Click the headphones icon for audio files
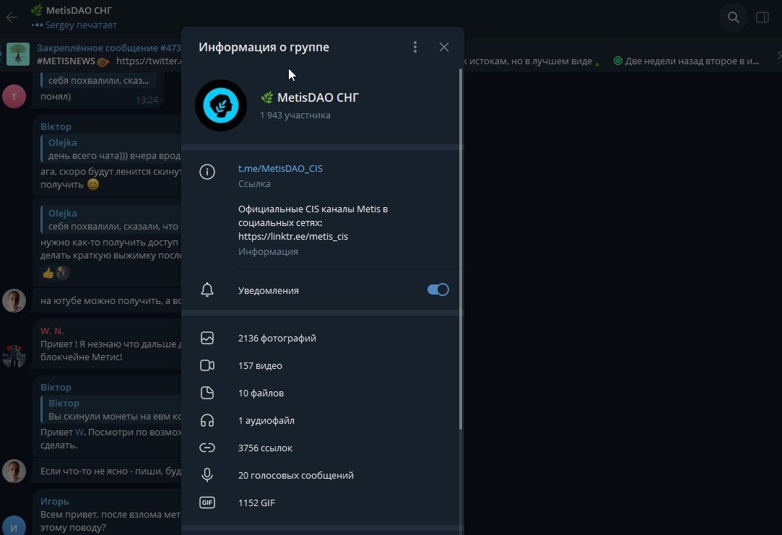This screenshot has width=782, height=535. [207, 420]
